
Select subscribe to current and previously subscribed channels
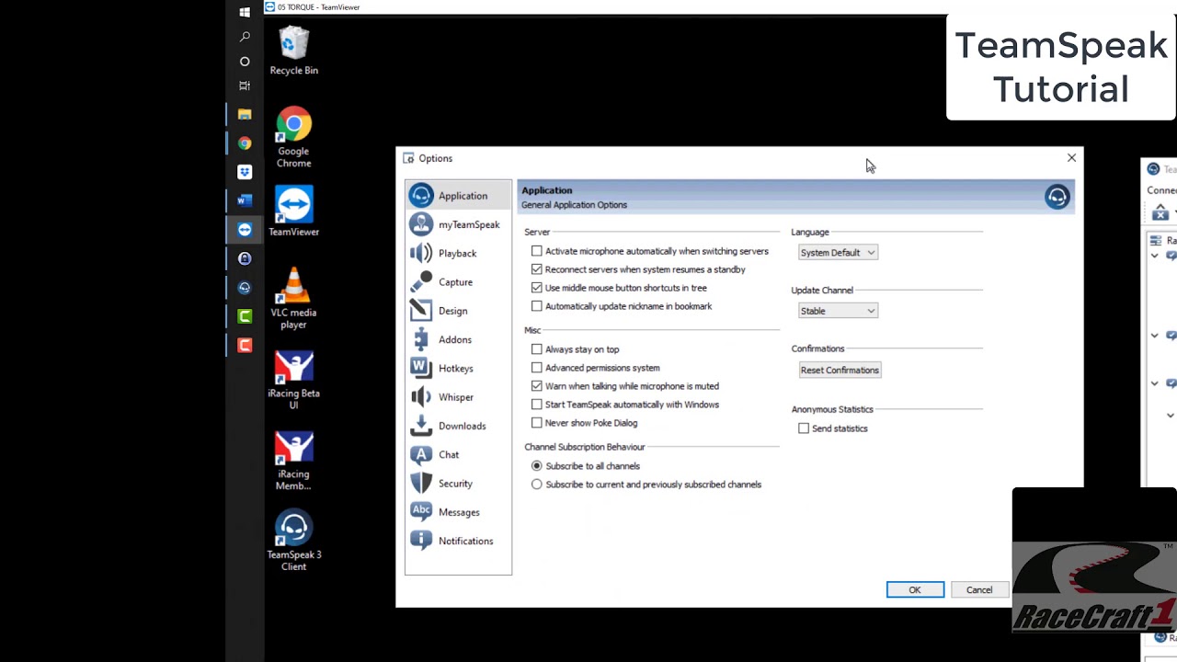click(537, 485)
